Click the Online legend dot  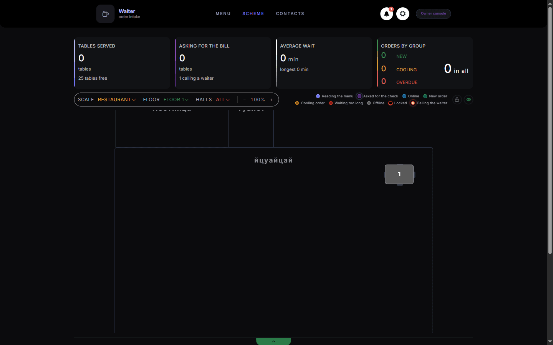404,96
